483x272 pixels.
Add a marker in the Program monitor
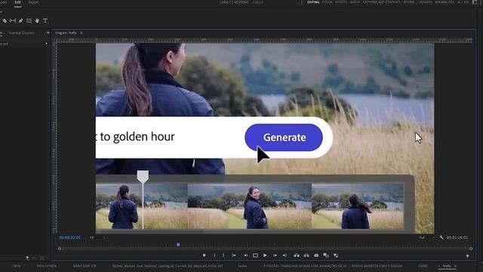pyautogui.click(x=204, y=255)
